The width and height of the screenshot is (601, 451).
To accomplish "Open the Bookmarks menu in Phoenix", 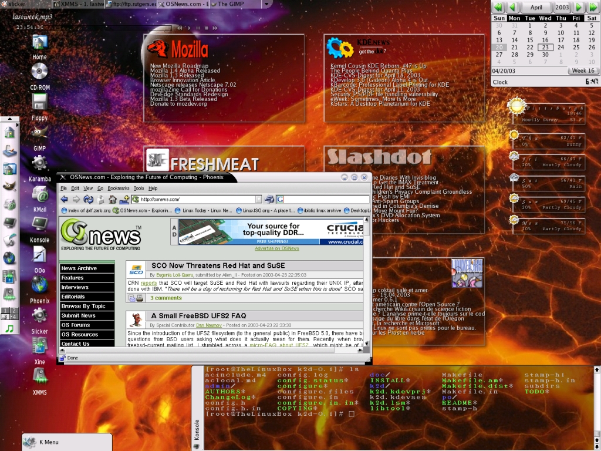I will tap(119, 189).
